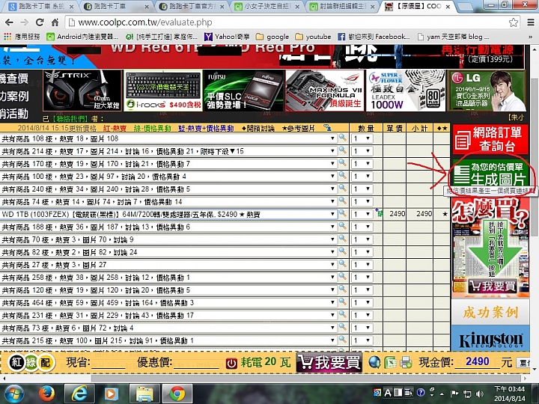Click the magnifier beside the 70-item row
Viewport: 539px width, 404px height.
click(343, 239)
